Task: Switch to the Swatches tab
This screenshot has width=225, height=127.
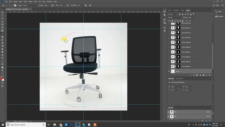Action: (176, 10)
